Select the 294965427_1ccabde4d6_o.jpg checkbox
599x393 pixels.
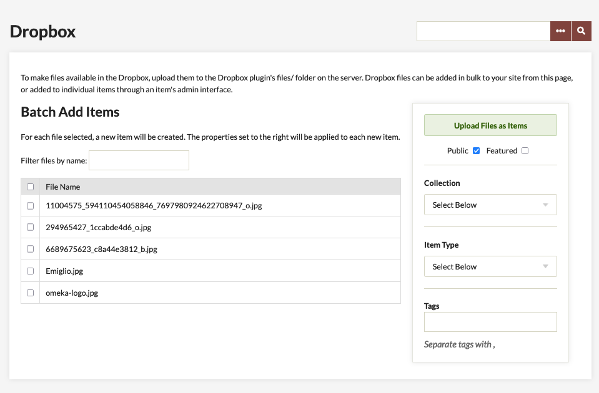point(30,227)
